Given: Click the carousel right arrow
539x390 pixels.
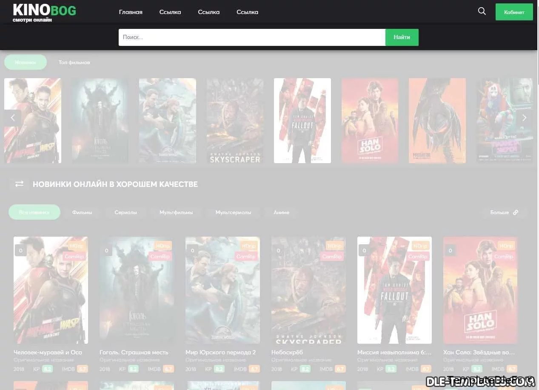Looking at the screenshot, I should point(524,118).
